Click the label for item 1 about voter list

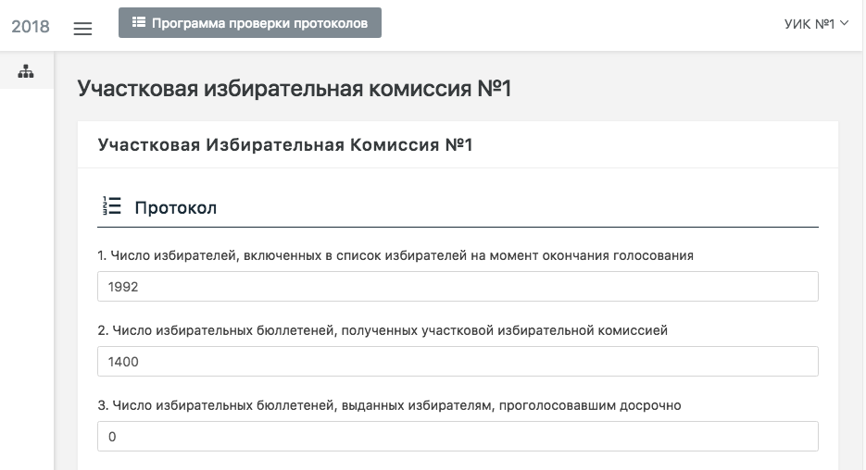tap(395, 255)
